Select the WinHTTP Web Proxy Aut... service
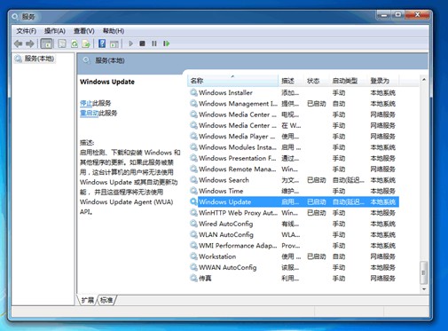 294,213
